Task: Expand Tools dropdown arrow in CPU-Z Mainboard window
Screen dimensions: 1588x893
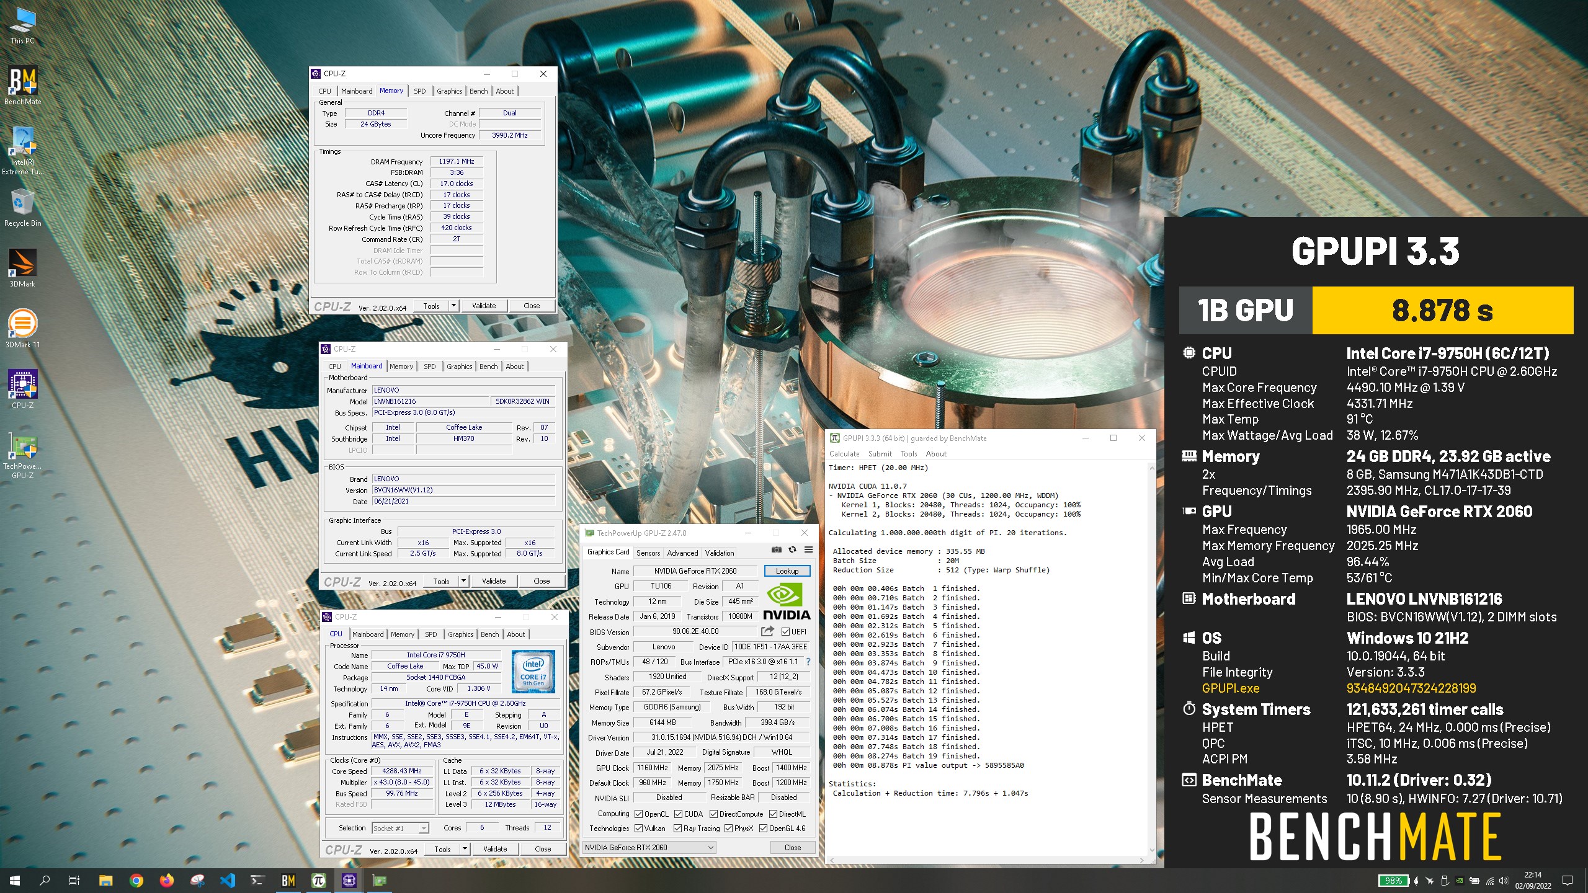Action: point(463,580)
